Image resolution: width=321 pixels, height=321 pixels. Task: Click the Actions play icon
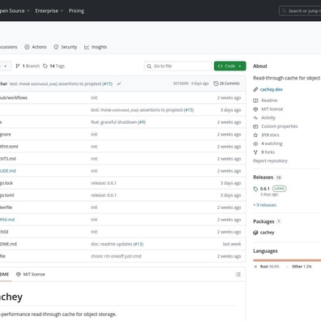click(27, 47)
